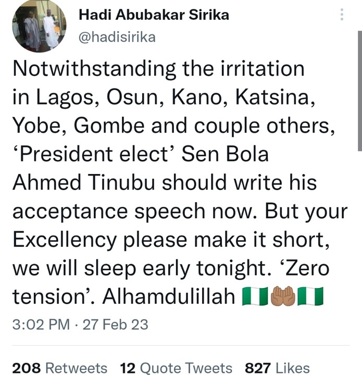Click the word Alhamdulillah in the tweet

[x=168, y=296]
